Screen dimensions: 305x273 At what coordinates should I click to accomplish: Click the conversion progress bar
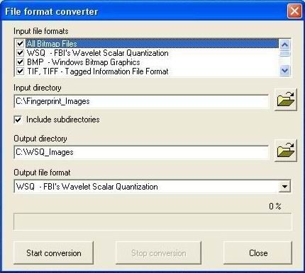pos(152,221)
